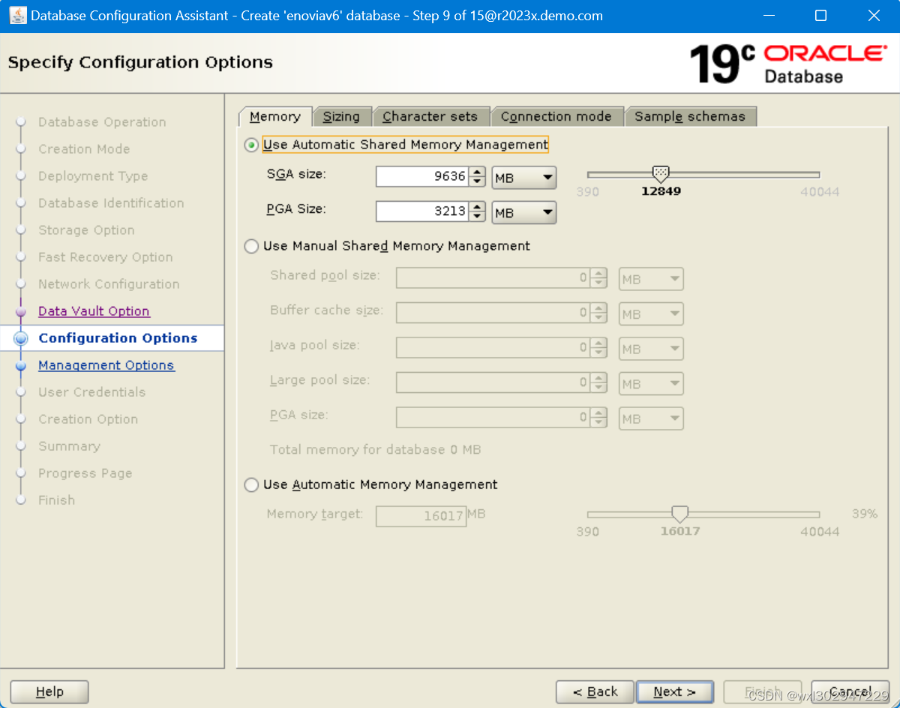
Task: Open the PGA Size unit dropdown
Action: (x=524, y=212)
